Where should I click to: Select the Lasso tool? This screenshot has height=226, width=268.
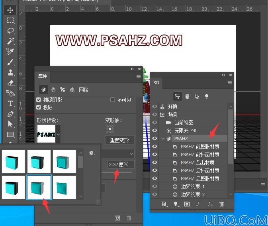pyautogui.click(x=10, y=31)
